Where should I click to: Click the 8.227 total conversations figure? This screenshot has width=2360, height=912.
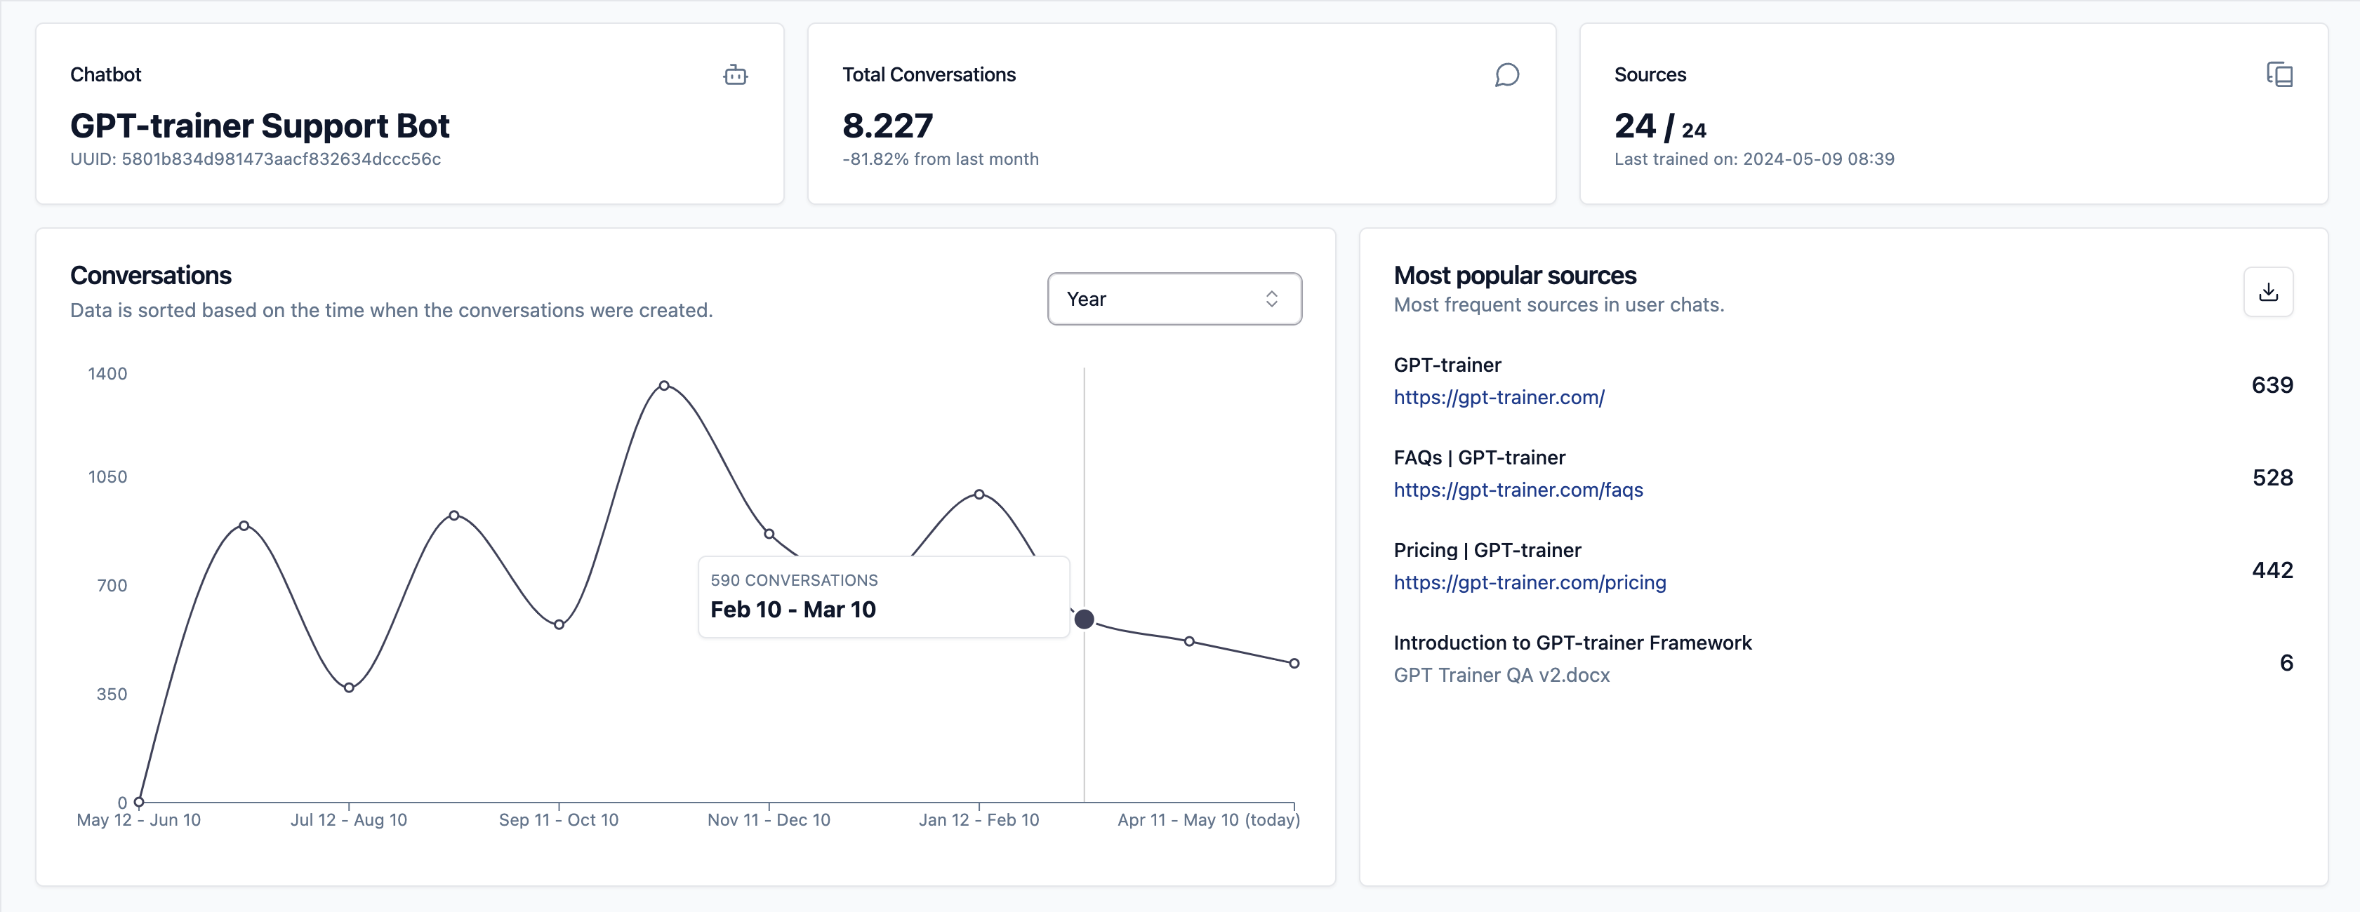tap(887, 126)
